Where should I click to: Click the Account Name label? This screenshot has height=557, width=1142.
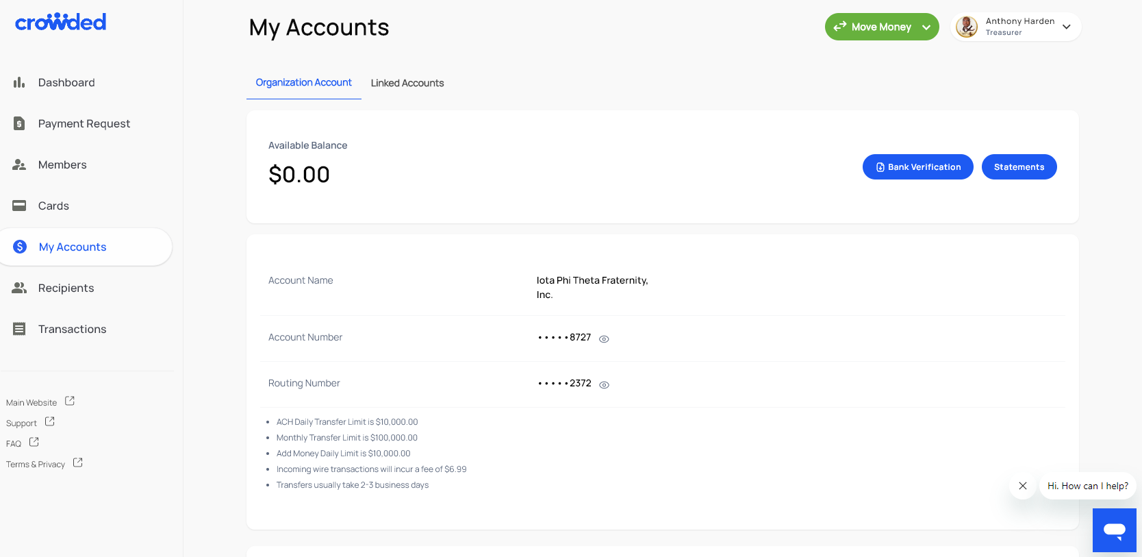(x=301, y=280)
